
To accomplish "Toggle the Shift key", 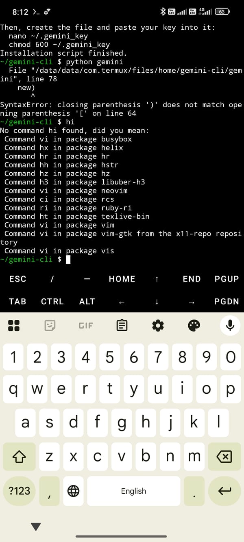I will click(x=20, y=457).
